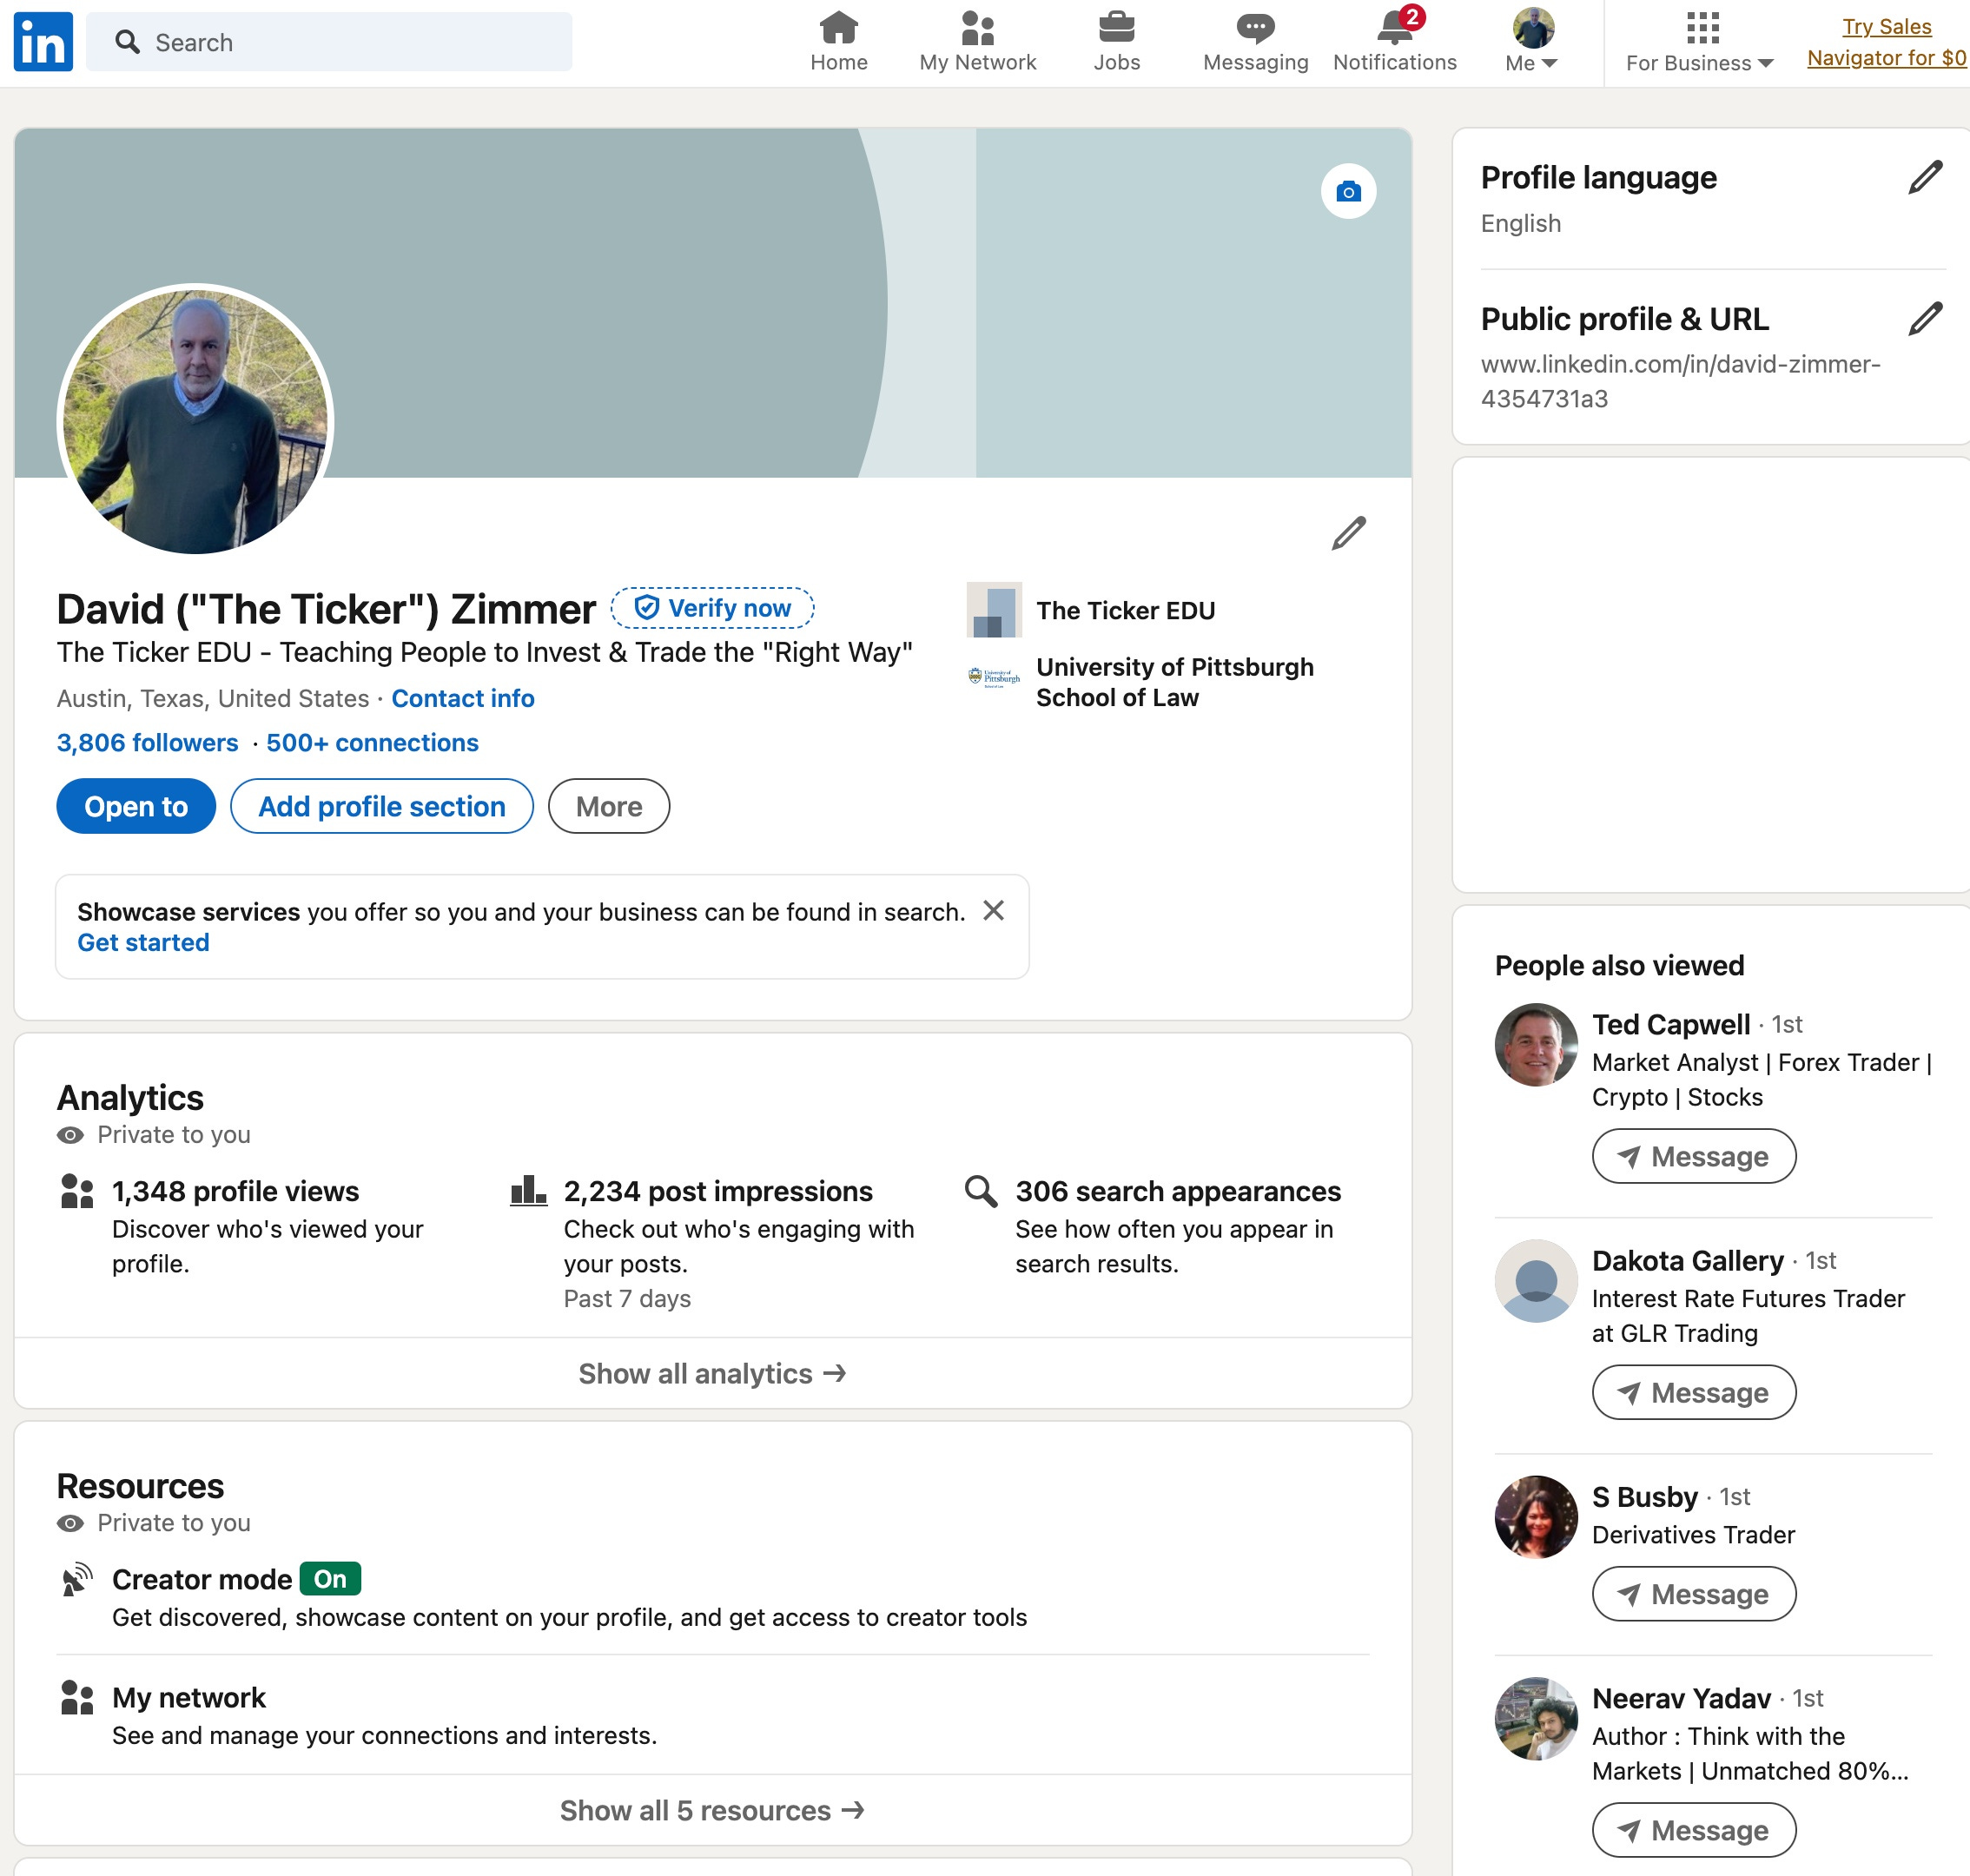Click pencil icon to edit intro

(x=1348, y=533)
